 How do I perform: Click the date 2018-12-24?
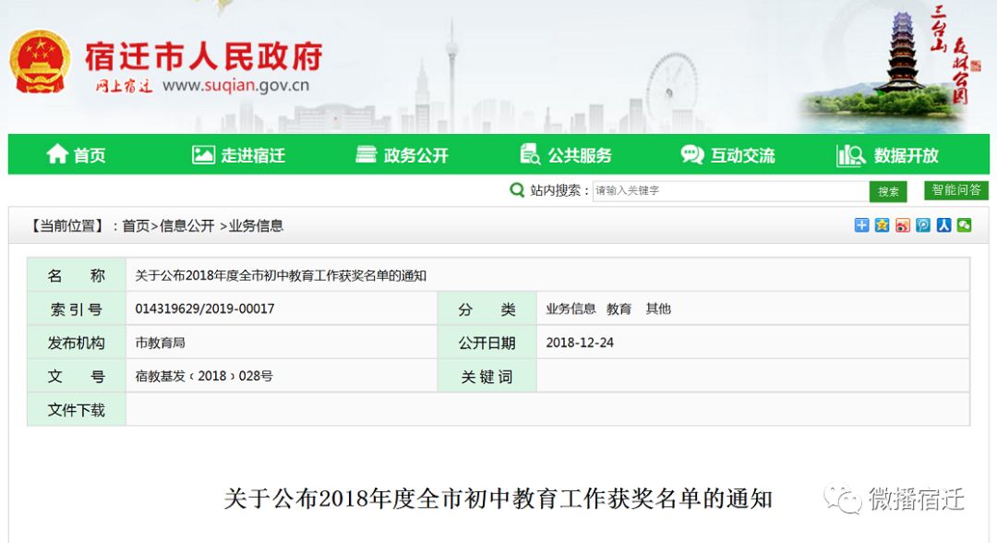[x=580, y=343]
